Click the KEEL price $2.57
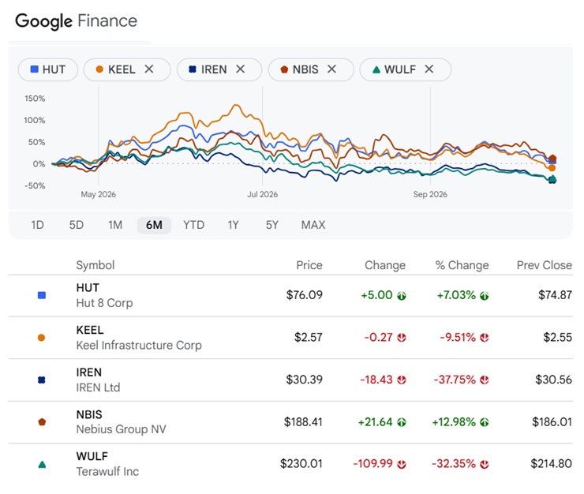The height and width of the screenshot is (494, 584). (309, 337)
